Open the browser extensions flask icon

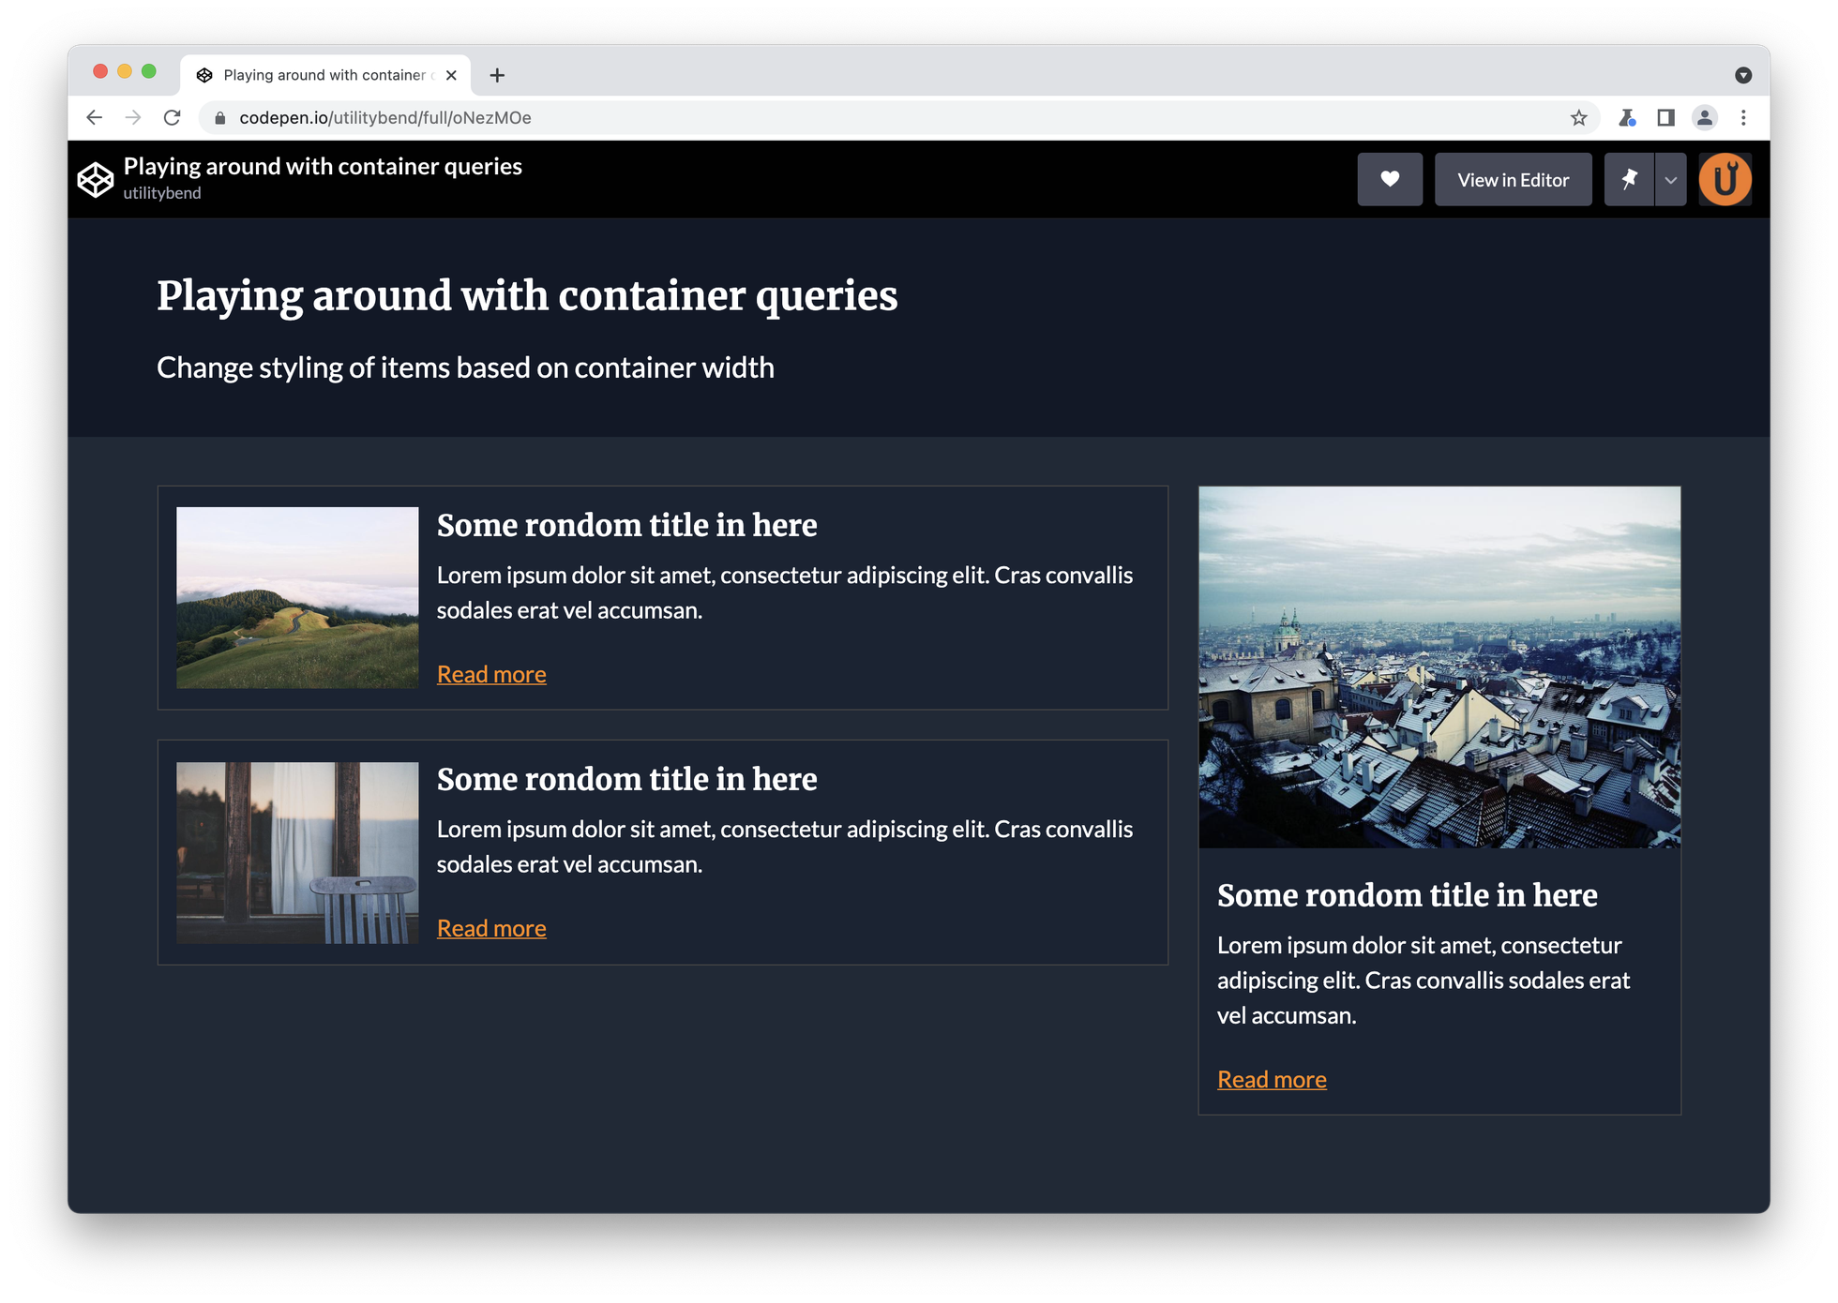[1627, 117]
